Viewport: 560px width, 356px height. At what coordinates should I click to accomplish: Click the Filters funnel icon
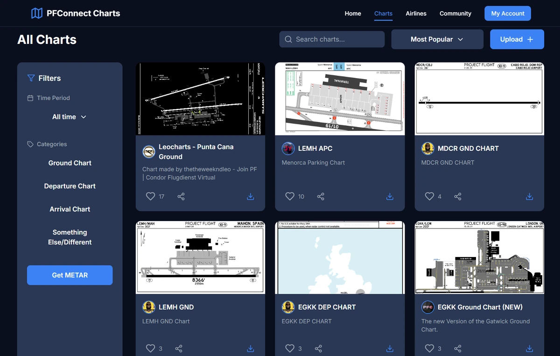click(32, 78)
